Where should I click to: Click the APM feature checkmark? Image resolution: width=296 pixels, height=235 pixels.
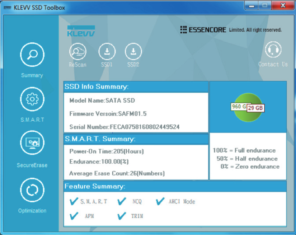pos(74,216)
